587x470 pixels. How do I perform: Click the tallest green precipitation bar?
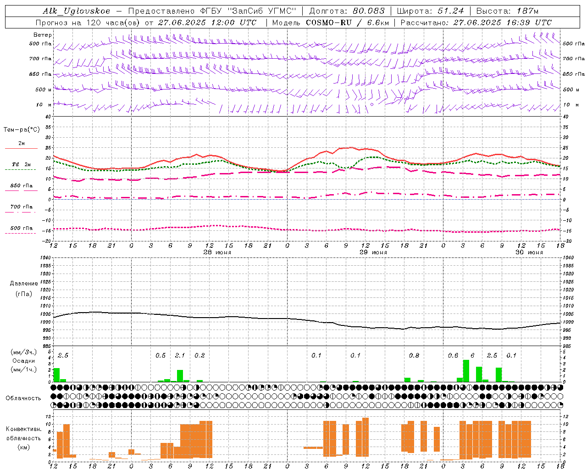click(x=466, y=371)
